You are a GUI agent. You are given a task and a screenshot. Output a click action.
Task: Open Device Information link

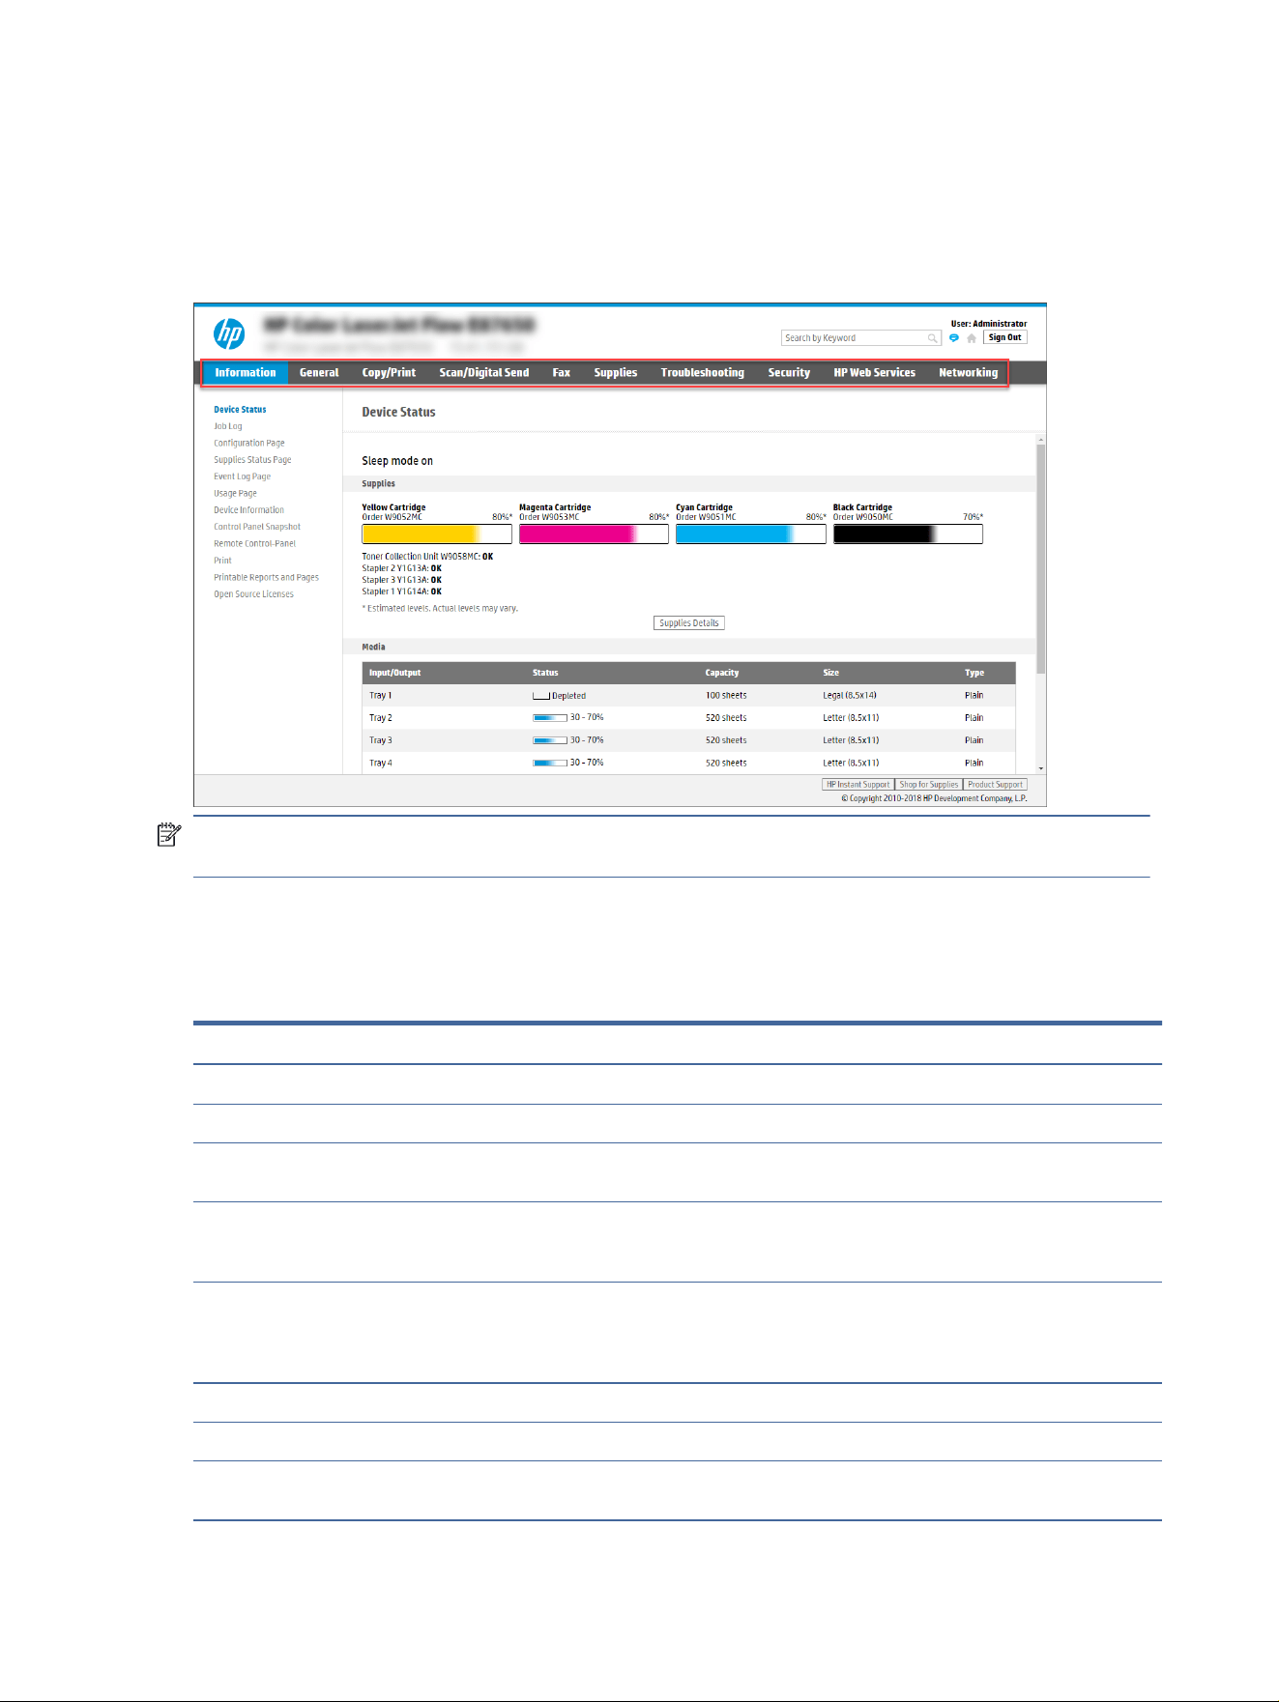click(248, 510)
